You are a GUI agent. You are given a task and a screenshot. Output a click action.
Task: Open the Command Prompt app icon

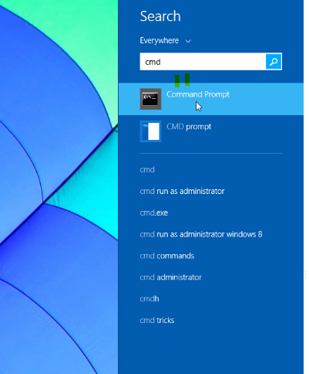click(x=150, y=99)
